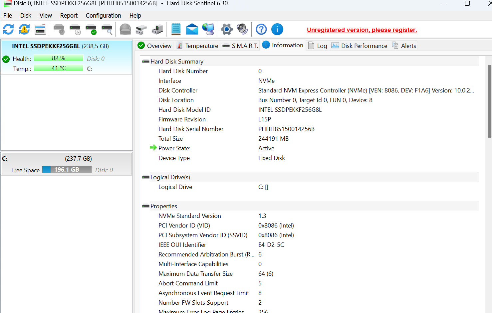Click the disk alert warning icon
Viewport: 492px width, 313px height.
[23, 29]
